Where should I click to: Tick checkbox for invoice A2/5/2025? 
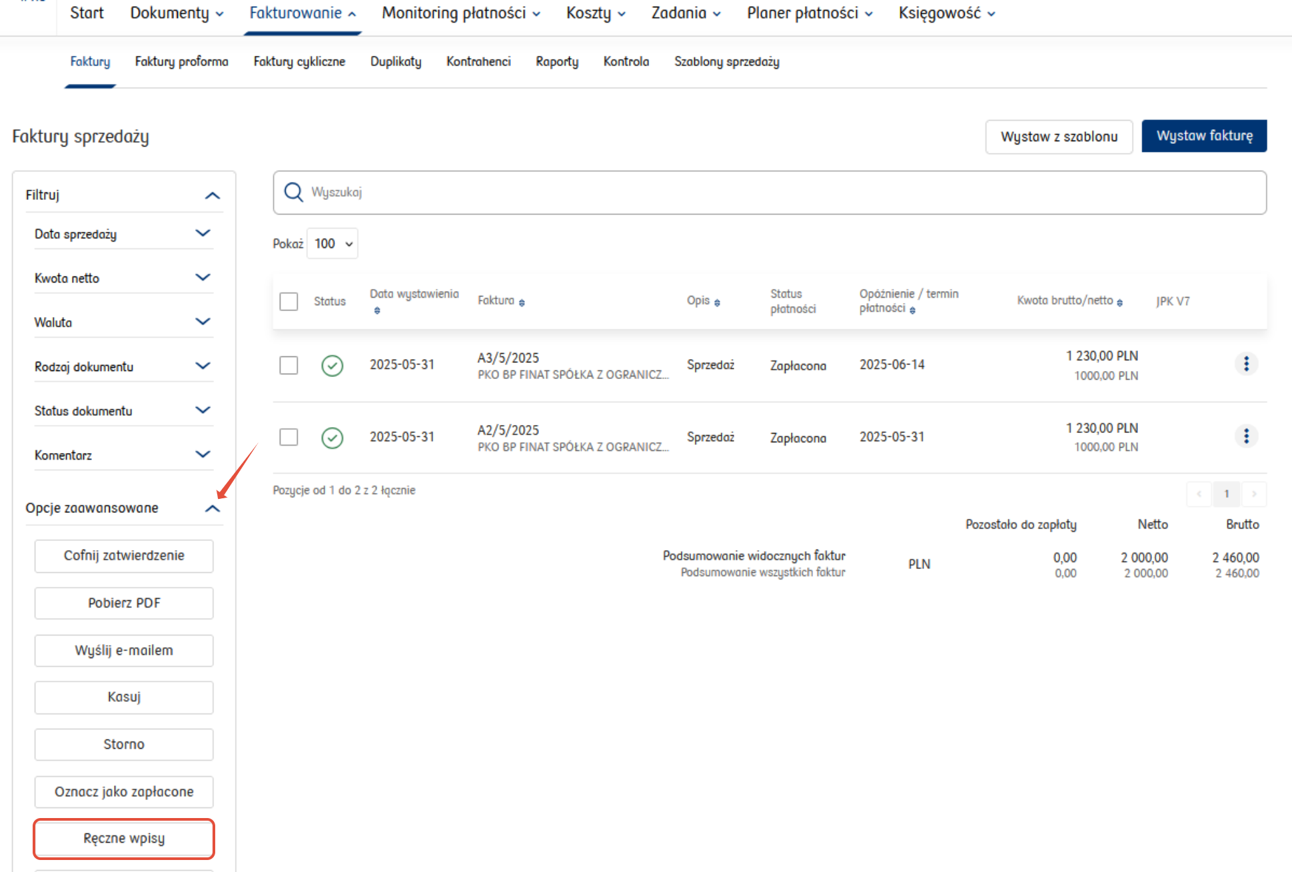click(x=289, y=437)
